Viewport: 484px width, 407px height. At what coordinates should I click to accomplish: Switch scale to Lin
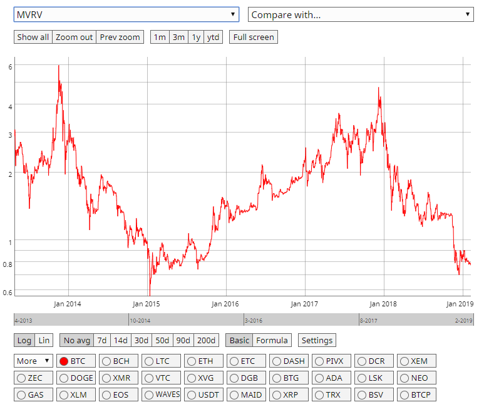click(44, 340)
